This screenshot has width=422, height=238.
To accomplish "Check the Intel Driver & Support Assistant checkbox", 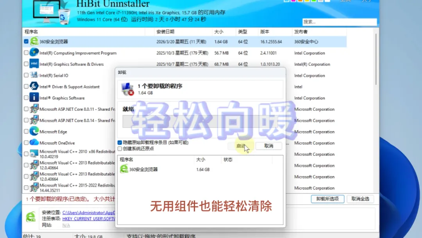I will pos(26,87).
